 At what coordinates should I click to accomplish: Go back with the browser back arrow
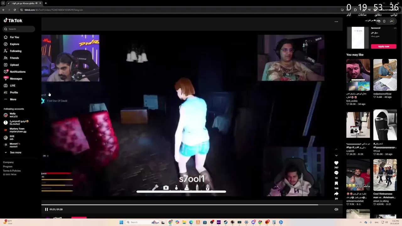tap(3, 10)
